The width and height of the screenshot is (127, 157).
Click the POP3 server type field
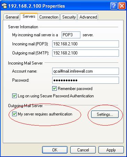coord(71,35)
